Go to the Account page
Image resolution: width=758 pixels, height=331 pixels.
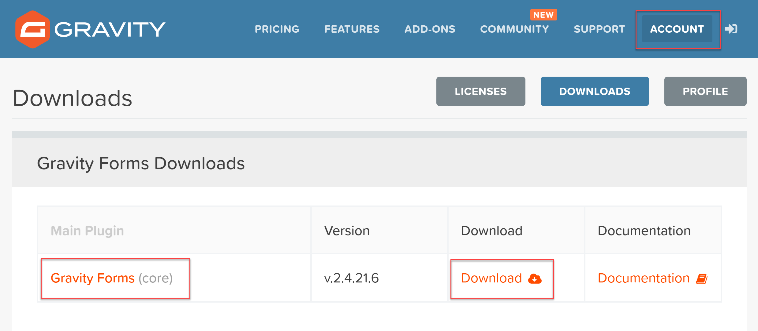[677, 29]
